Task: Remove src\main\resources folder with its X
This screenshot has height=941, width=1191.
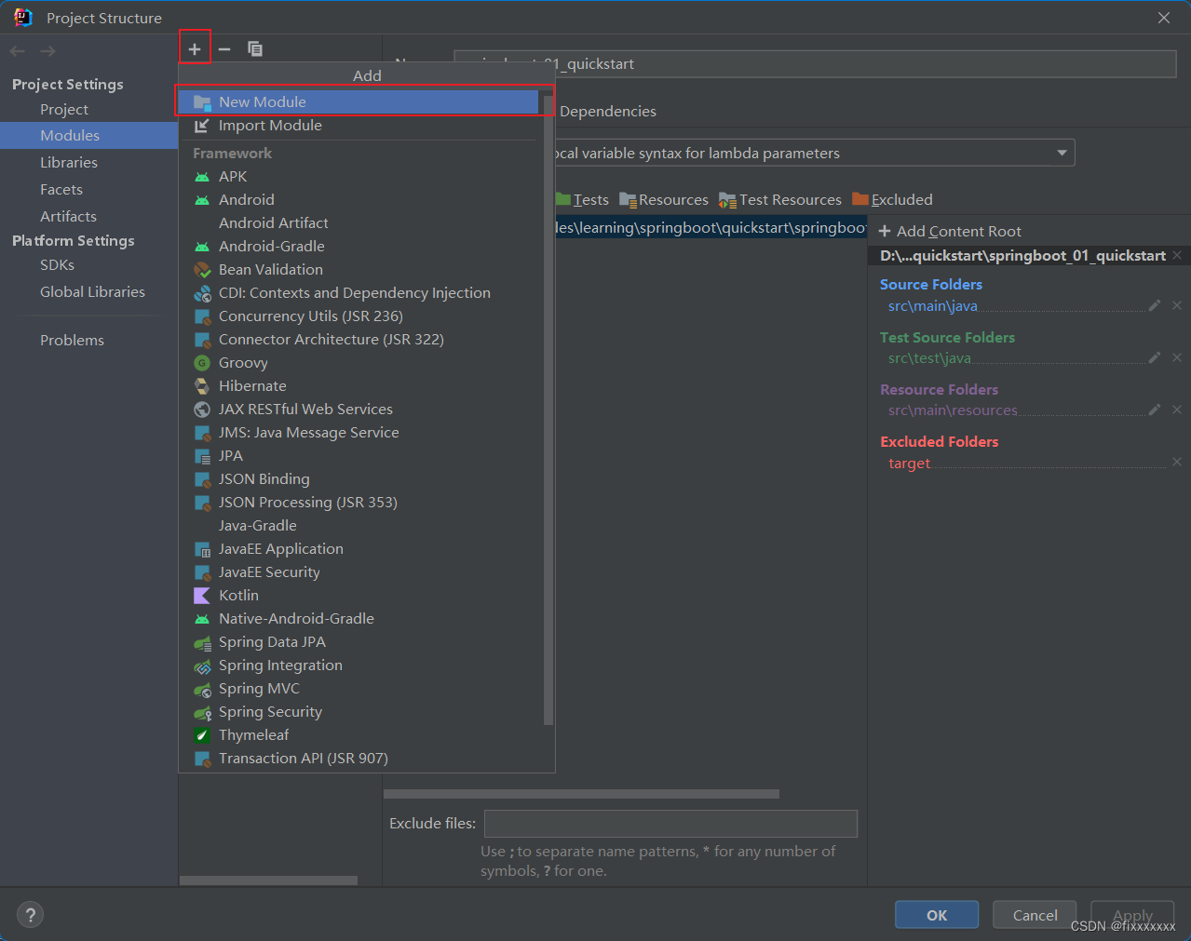Action: point(1177,410)
